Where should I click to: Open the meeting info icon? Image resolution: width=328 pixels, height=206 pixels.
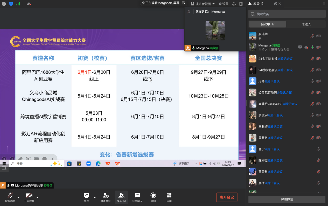click(x=4, y=4)
